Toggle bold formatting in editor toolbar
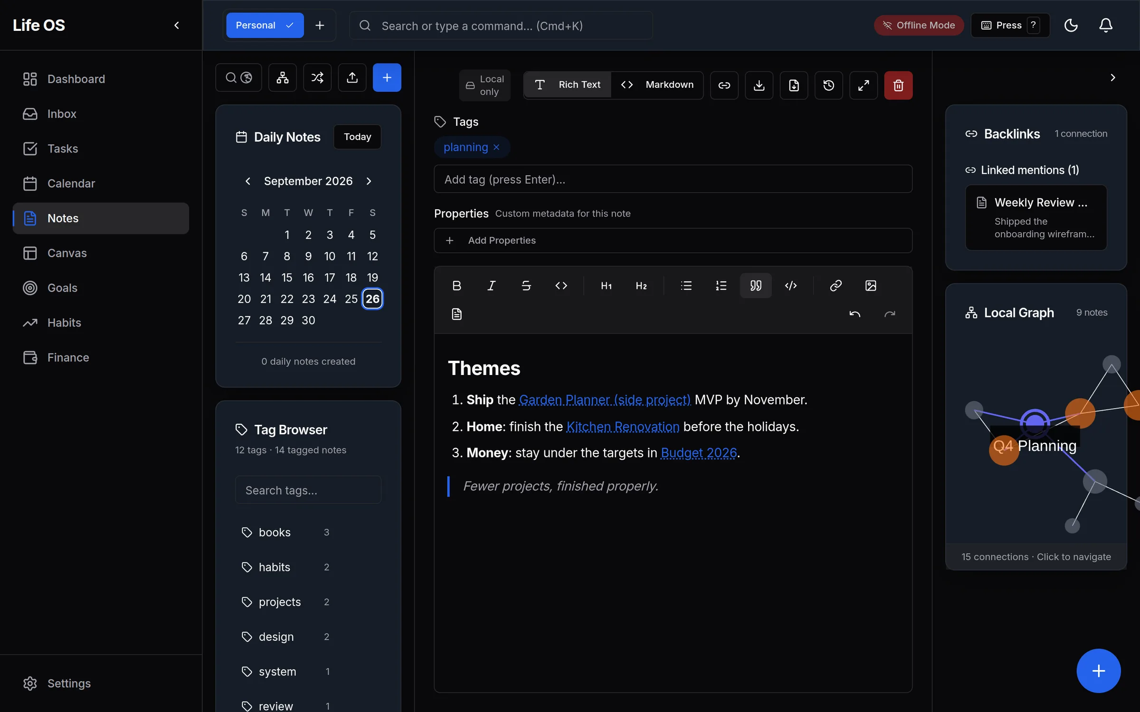This screenshot has width=1140, height=712. tap(456, 285)
